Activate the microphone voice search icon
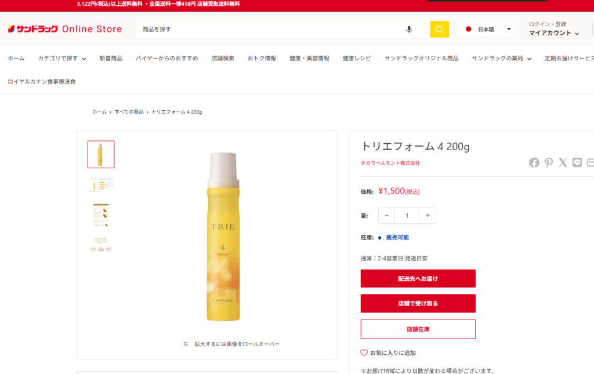This screenshot has width=594, height=374. point(409,29)
